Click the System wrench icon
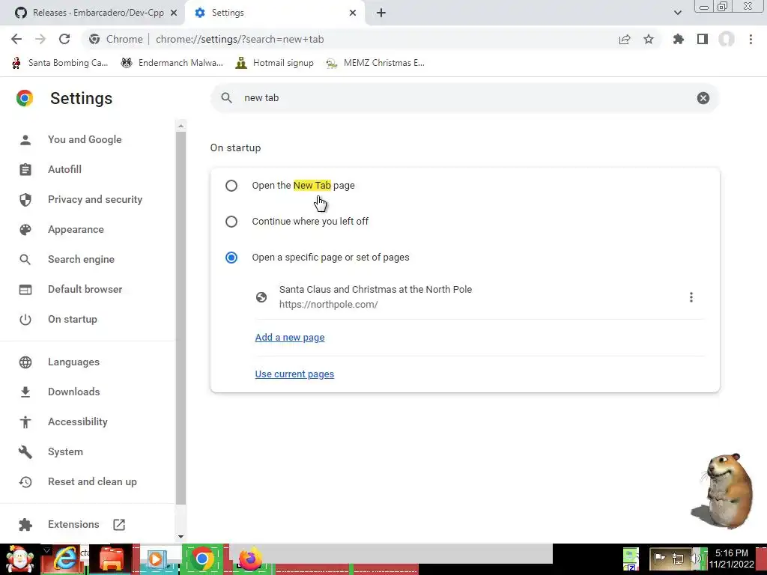This screenshot has width=767, height=575. coord(25,451)
